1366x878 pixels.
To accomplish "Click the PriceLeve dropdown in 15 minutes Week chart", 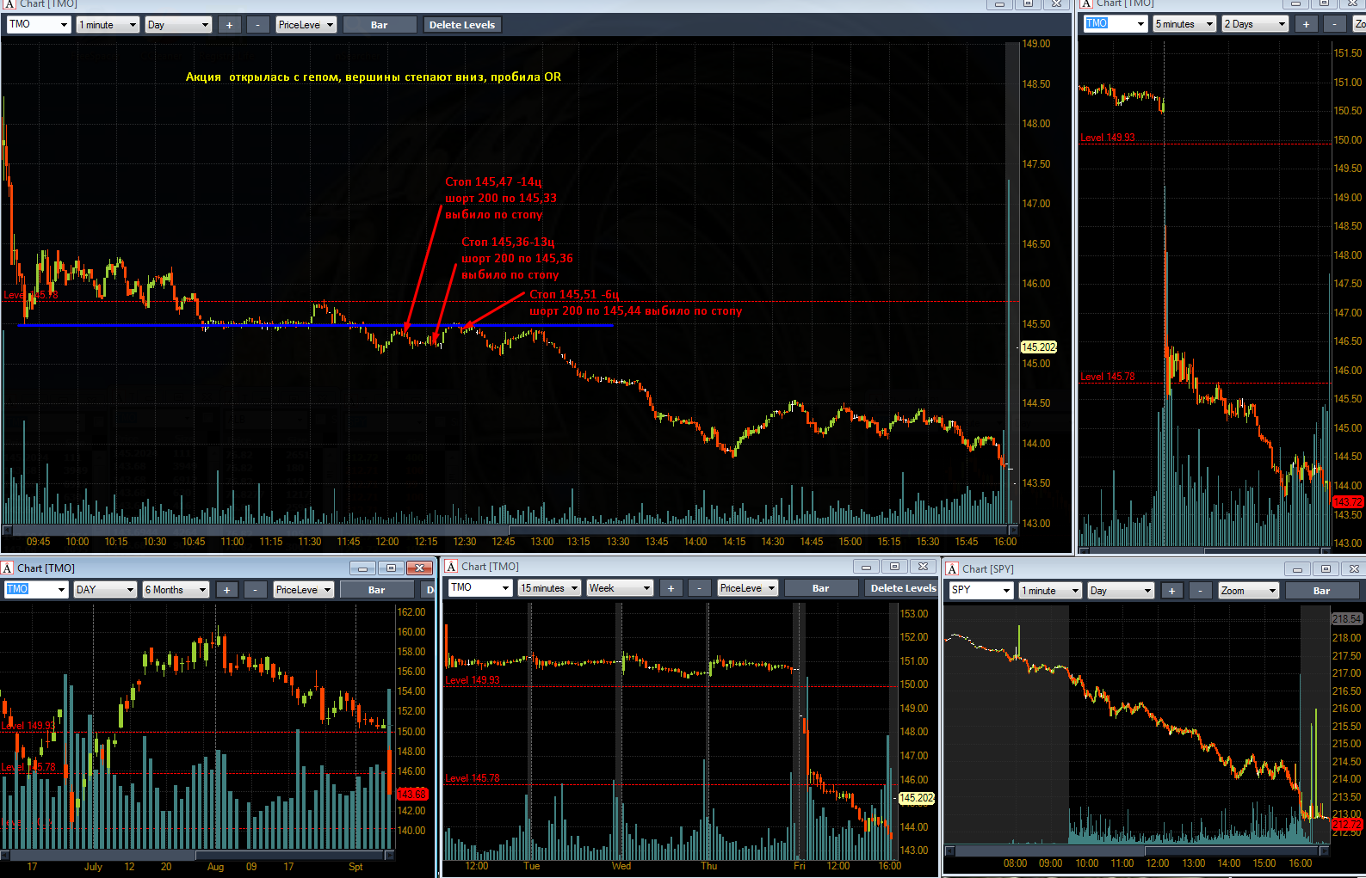I will [747, 588].
